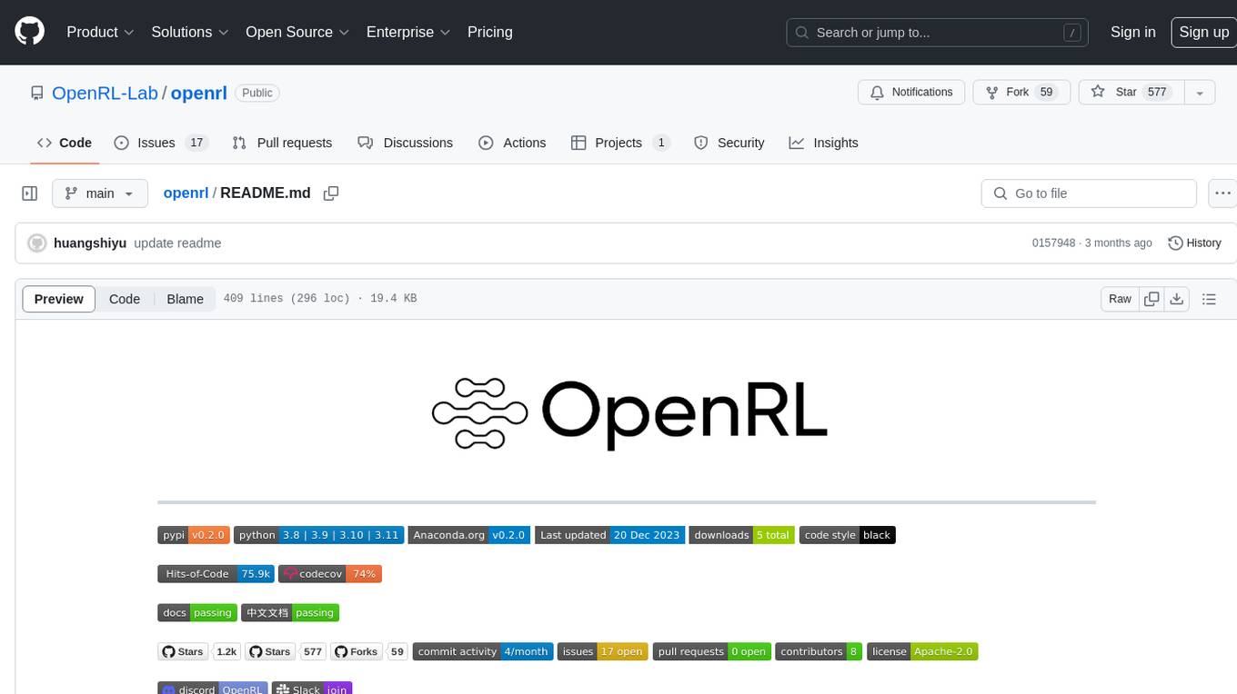1237x694 pixels.
Task: Click the python versions badge
Action: [x=318, y=535]
